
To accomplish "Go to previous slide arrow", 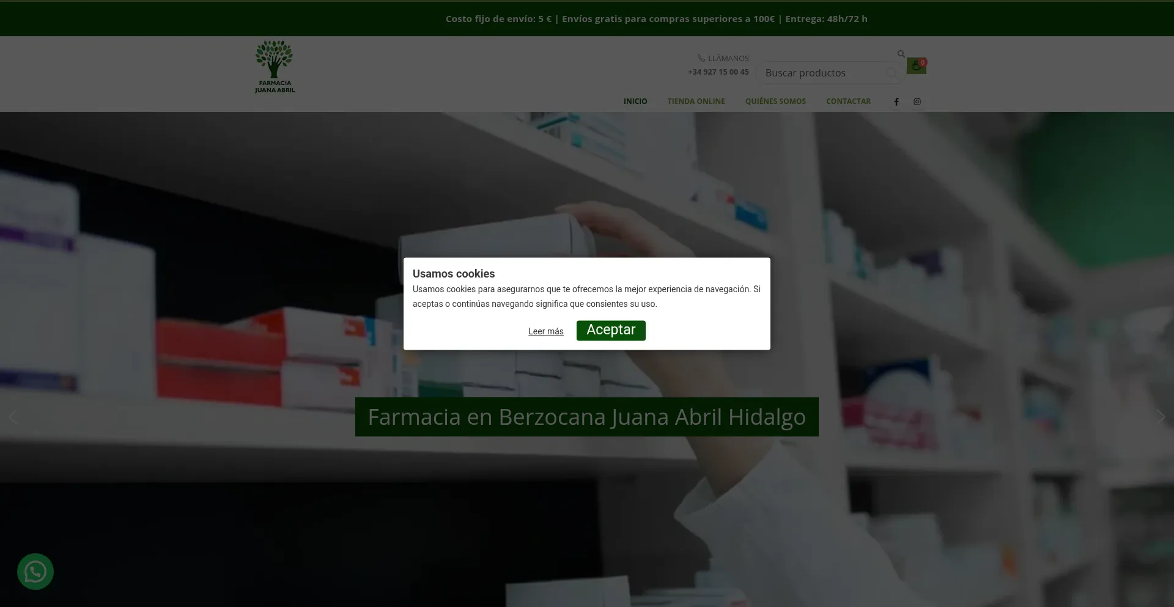I will [x=13, y=417].
